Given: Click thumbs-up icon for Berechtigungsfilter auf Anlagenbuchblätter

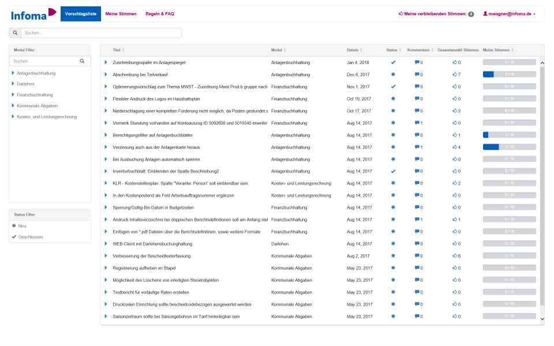Looking at the screenshot, I should (x=455, y=135).
